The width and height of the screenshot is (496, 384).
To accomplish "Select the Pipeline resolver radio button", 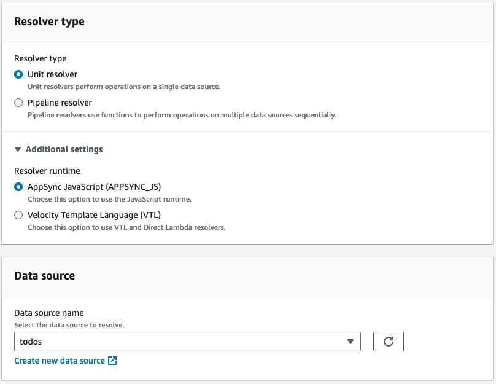I will (18, 103).
